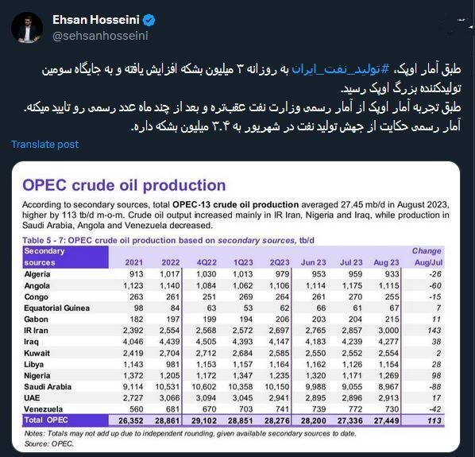Click the Table 5 - 7 caption
Viewport: 475px width, 457px height.
168,241
